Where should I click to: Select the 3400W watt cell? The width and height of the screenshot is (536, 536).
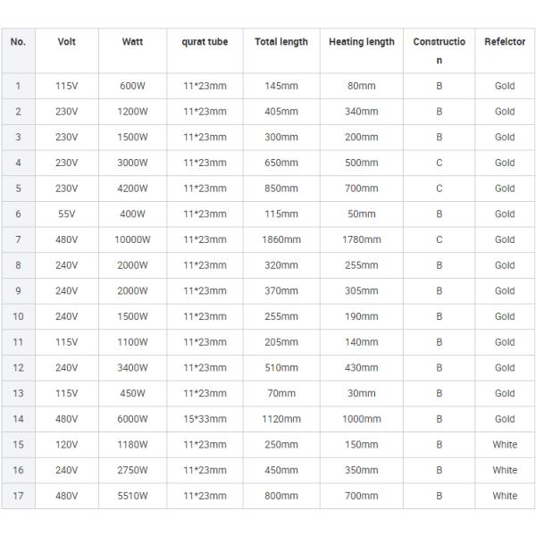click(132, 368)
